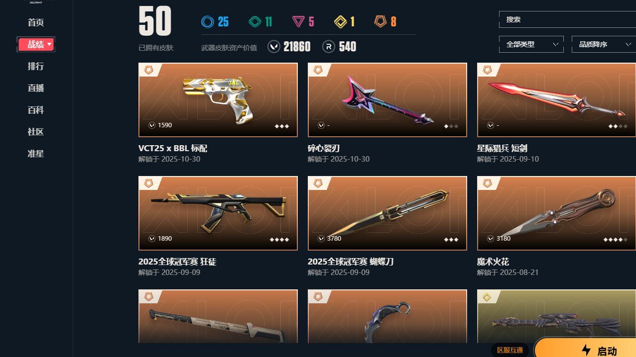
Task: Open the 准星 nav item
Action: 36,154
